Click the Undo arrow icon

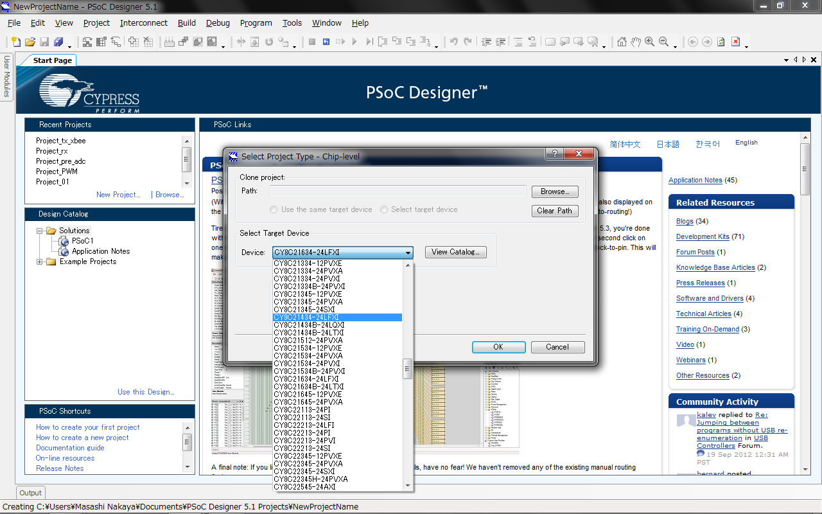pos(453,42)
